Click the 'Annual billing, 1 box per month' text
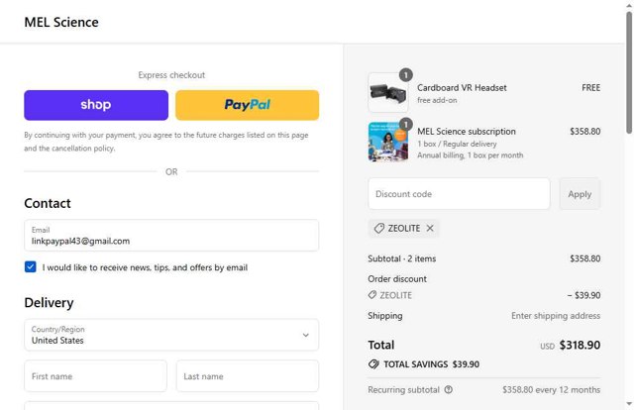The height and width of the screenshot is (410, 634). 471,155
